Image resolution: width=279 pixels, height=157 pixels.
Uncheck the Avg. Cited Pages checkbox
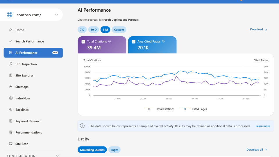(x=134, y=42)
